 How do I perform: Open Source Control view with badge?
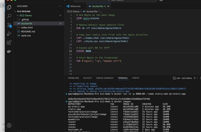(9, 25)
